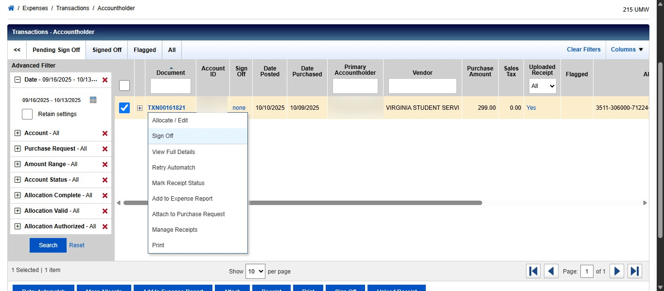Open the Columns dropdown menu
Image resolution: width=664 pixels, height=291 pixels.
coord(627,50)
